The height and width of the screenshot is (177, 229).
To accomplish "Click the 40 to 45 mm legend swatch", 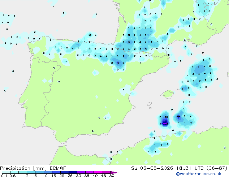I will (x=98, y=172).
